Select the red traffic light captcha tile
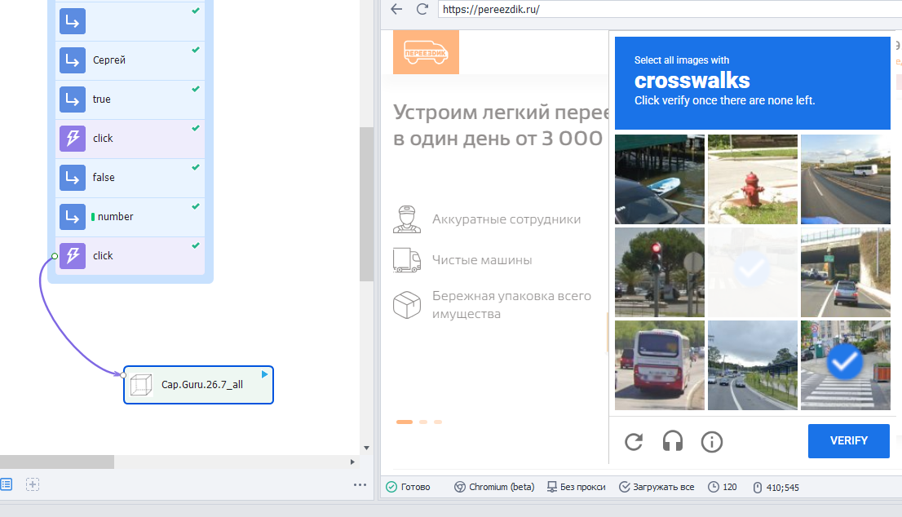Screen dimensions: 902x517 [659, 272]
